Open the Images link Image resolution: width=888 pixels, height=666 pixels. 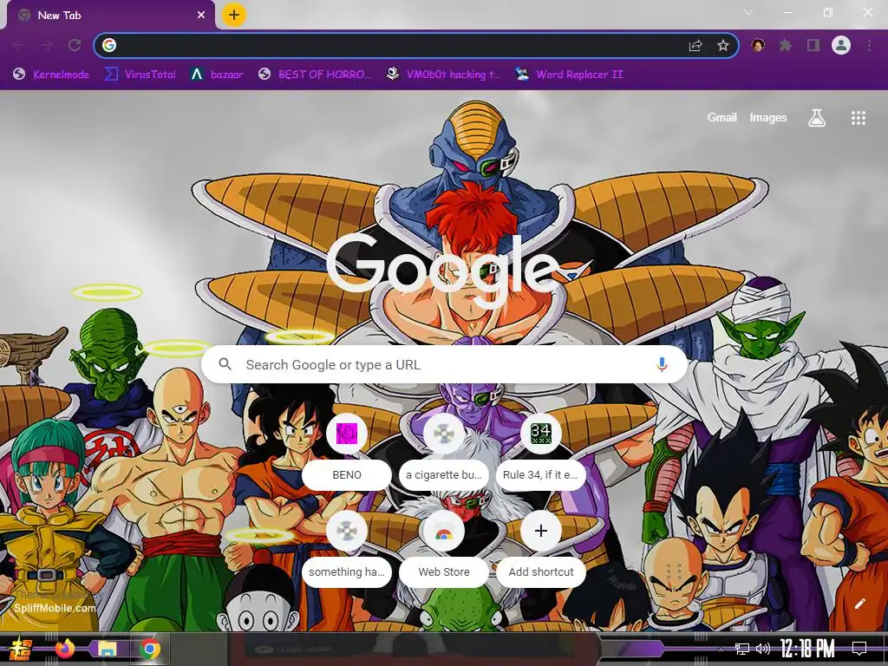[768, 118]
